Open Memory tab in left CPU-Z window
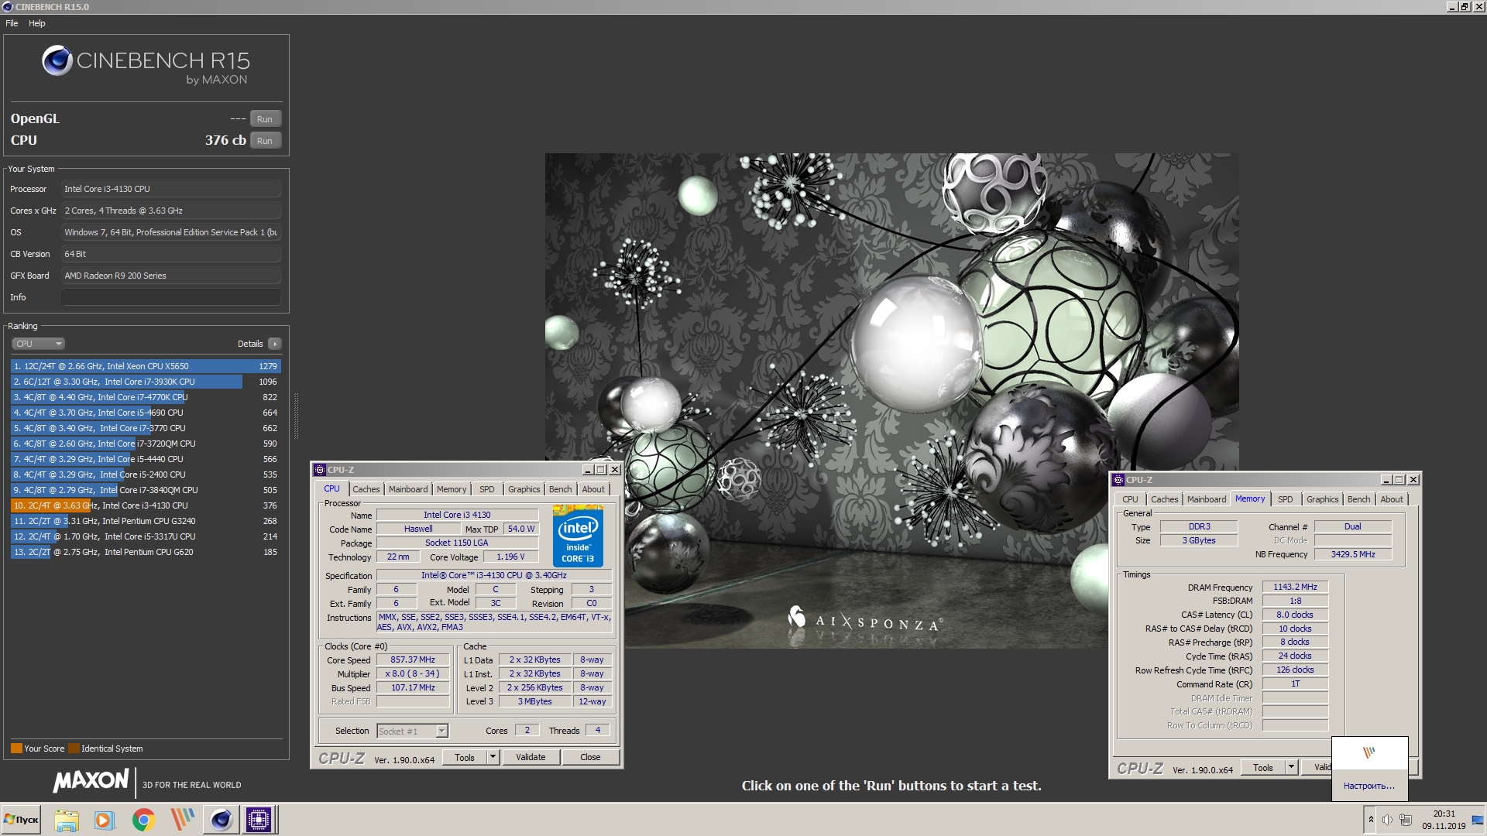This screenshot has height=836, width=1487. pos(452,489)
